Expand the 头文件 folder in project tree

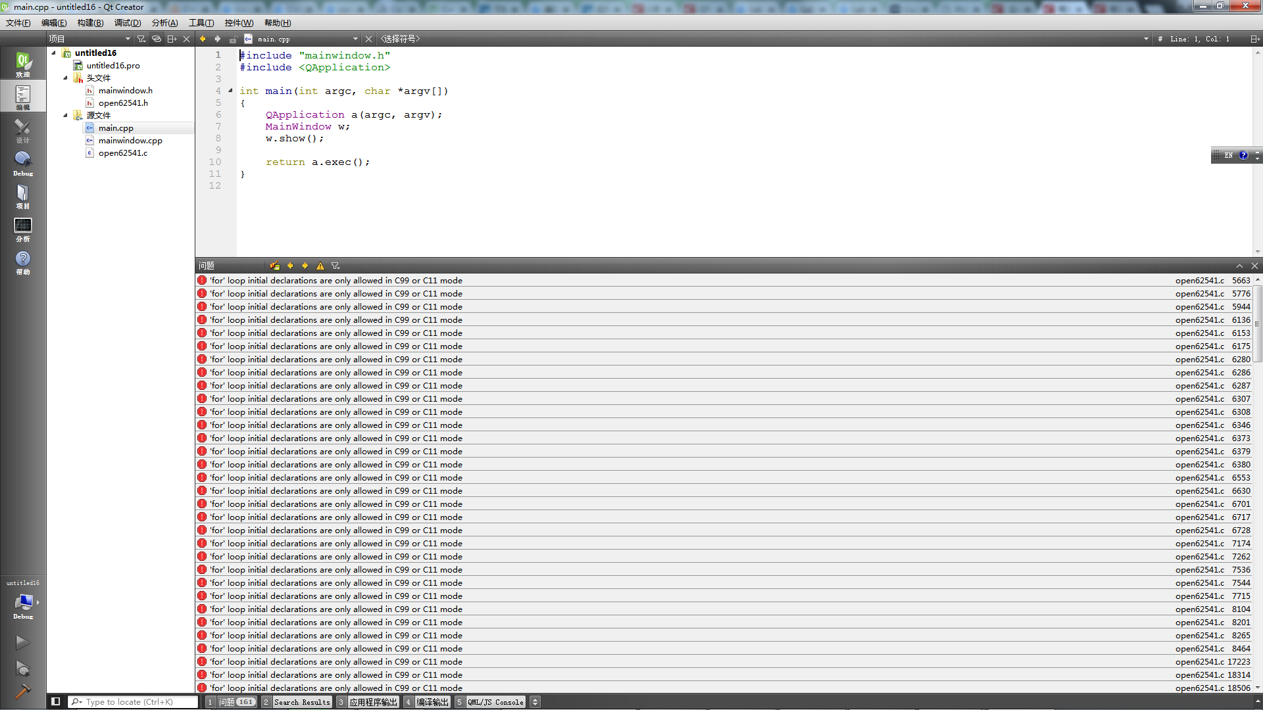[x=67, y=78]
